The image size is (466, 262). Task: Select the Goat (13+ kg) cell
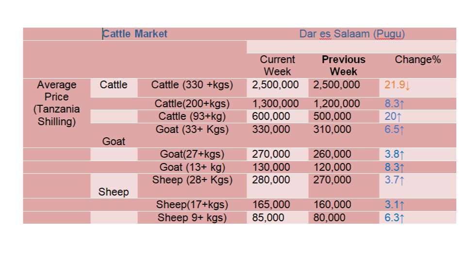pos(192,167)
